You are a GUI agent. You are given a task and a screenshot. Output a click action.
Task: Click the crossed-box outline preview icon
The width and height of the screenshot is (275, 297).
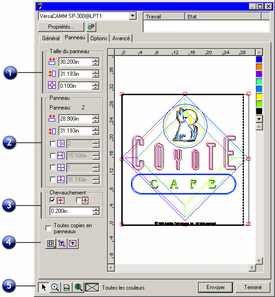(x=92, y=287)
